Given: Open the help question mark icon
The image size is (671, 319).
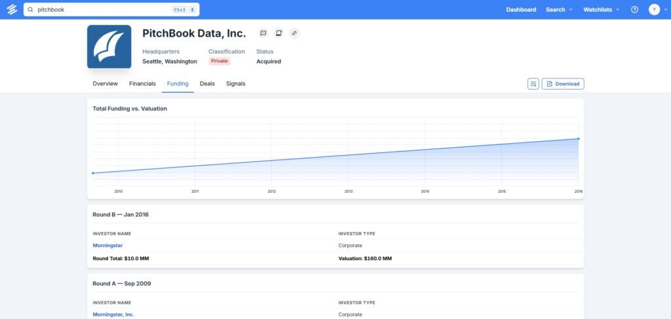Looking at the screenshot, I should click(x=634, y=10).
